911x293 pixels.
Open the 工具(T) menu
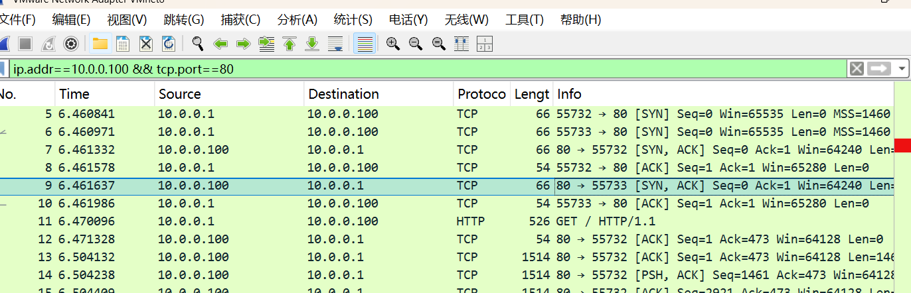[524, 19]
